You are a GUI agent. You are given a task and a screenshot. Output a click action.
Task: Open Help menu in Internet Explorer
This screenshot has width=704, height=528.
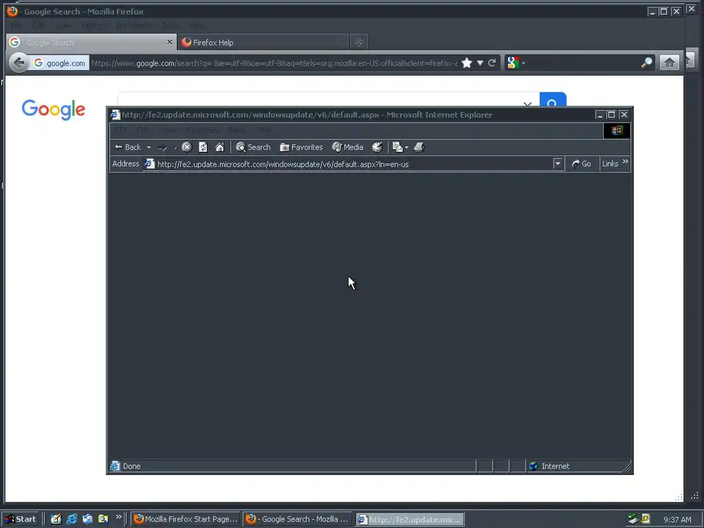263,130
